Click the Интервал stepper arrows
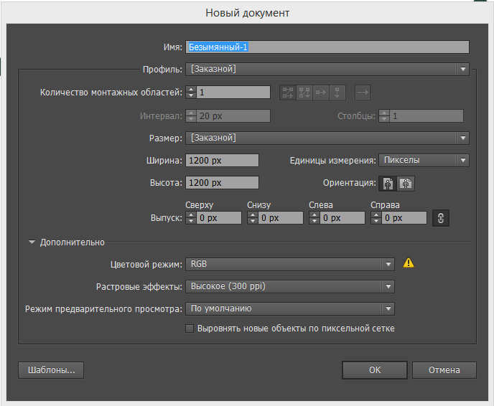 191,115
